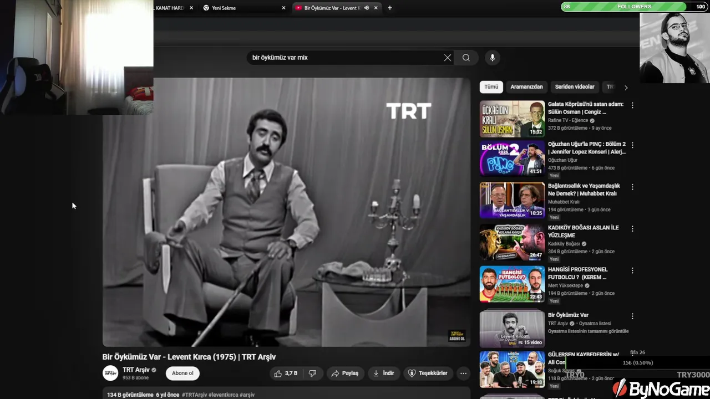Screen dimensions: 710x399
Task: Dislike the video with thumbs-down
Action: click(x=312, y=374)
